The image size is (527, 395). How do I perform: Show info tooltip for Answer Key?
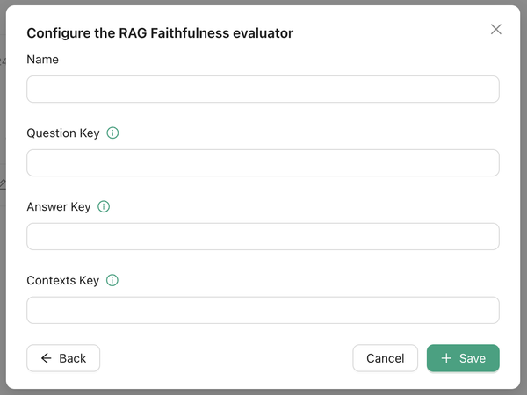[104, 207]
